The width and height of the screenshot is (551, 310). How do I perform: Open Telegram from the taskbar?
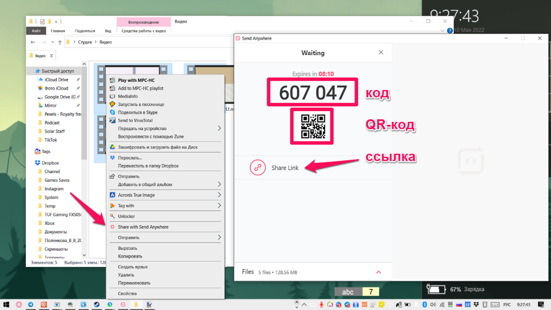tap(31, 304)
